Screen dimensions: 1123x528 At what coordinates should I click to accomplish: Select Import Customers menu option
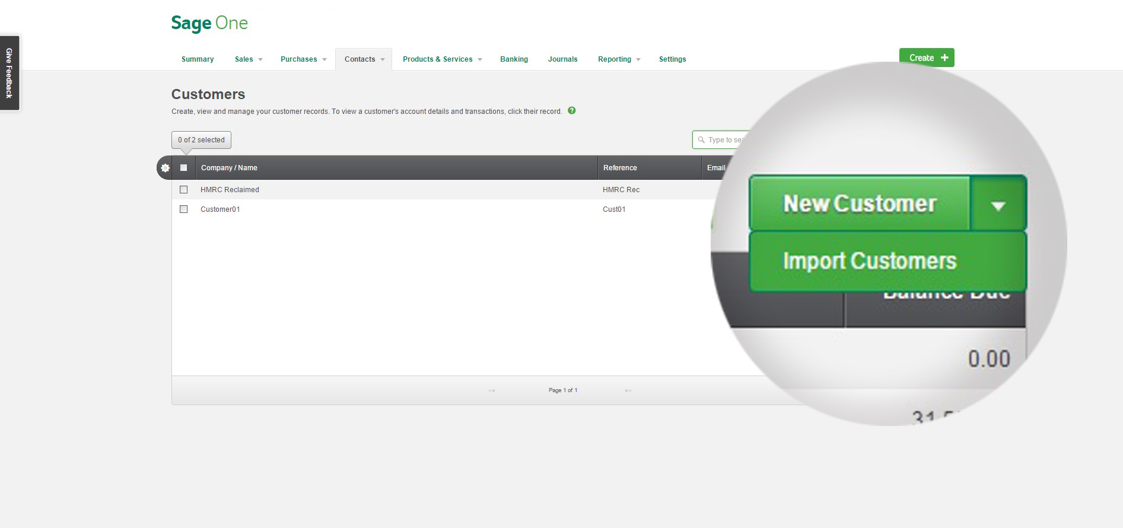[x=887, y=261]
